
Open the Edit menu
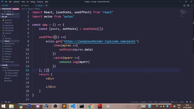click(10, 2)
